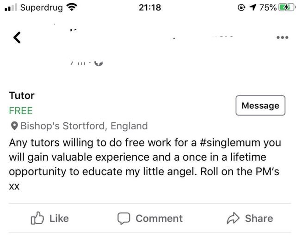Screen dimensions: 296x237
Task: Tap the Wi-Fi status icon
Action: [72, 7]
